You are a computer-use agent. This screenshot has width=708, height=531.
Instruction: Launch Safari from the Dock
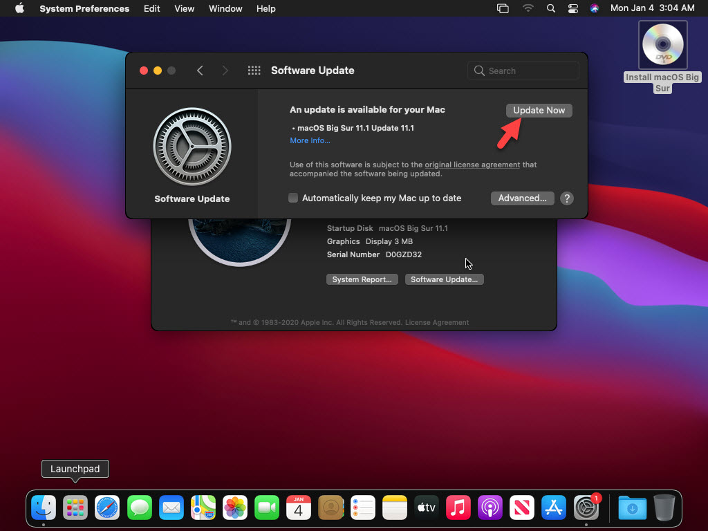(x=107, y=507)
